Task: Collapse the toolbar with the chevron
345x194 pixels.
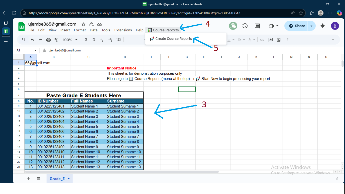Action: (333, 40)
